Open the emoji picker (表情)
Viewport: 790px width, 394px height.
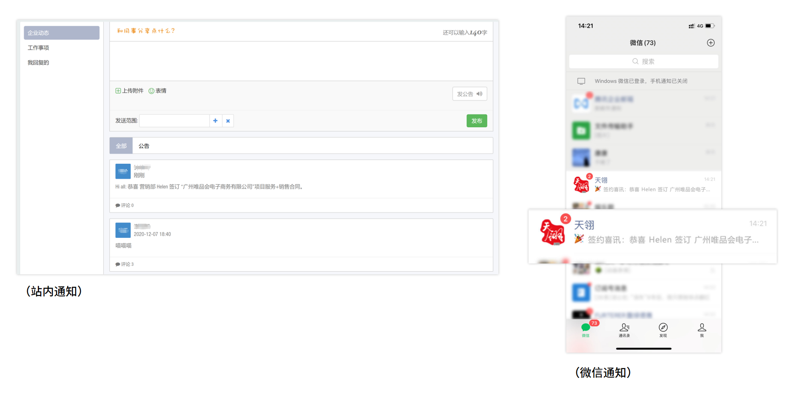pos(151,91)
